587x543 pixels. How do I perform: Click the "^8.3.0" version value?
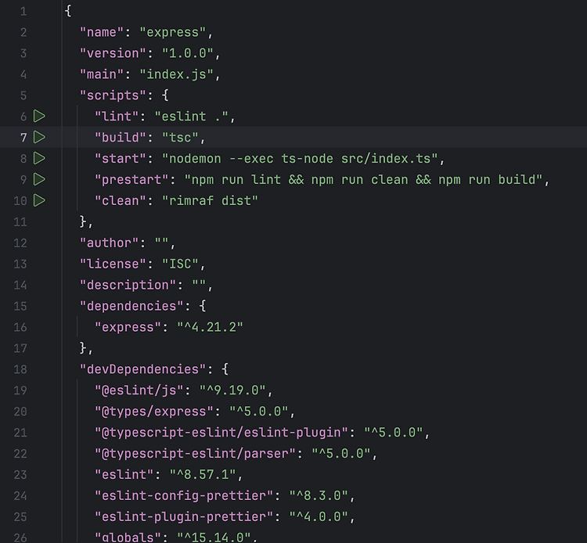point(319,496)
